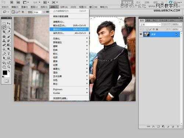Hide the background layer with eye icon

coord(141,34)
